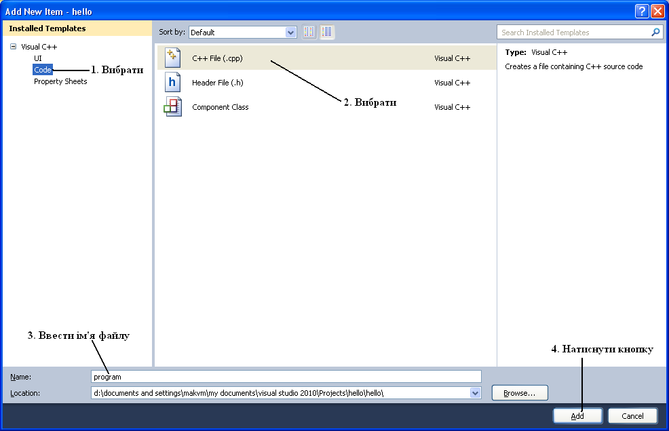The height and width of the screenshot is (431, 669).
Task: Click Visual C++ type of C++ File row
Action: pyautogui.click(x=453, y=58)
